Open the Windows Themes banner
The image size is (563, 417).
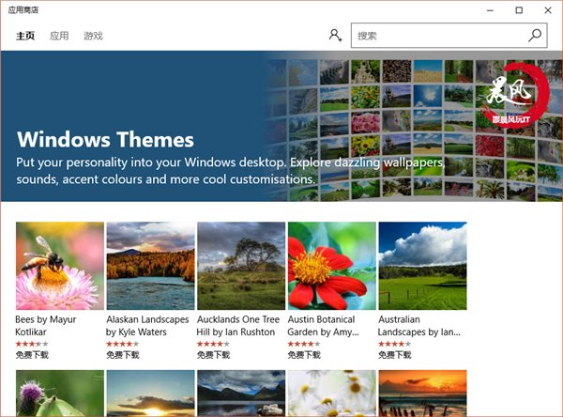click(281, 126)
